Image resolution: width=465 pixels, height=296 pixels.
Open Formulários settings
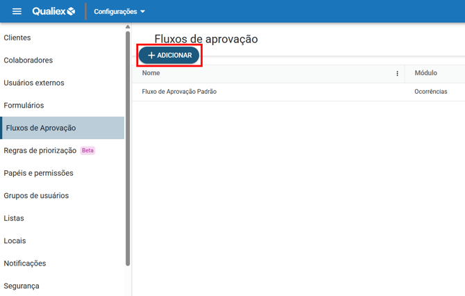point(24,106)
